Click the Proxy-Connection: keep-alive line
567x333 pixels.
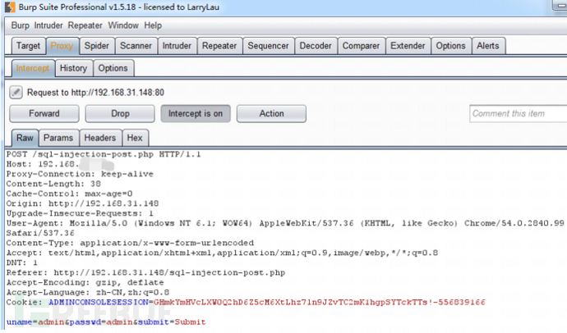click(x=80, y=174)
